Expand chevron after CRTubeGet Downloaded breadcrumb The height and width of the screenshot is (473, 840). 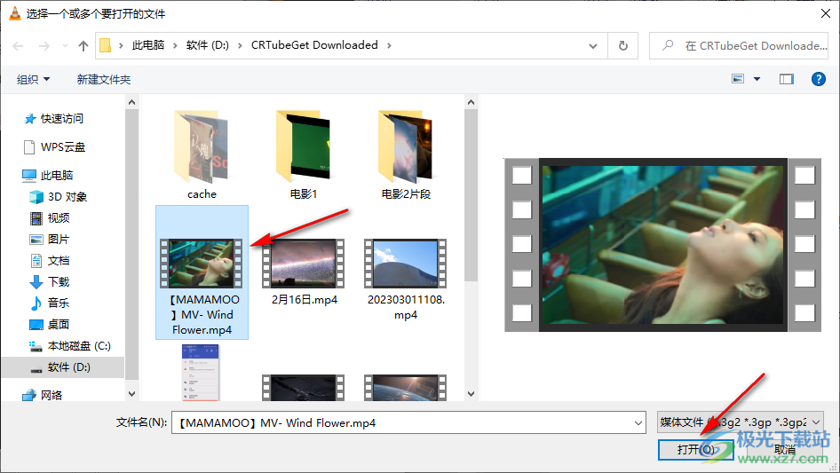389,45
